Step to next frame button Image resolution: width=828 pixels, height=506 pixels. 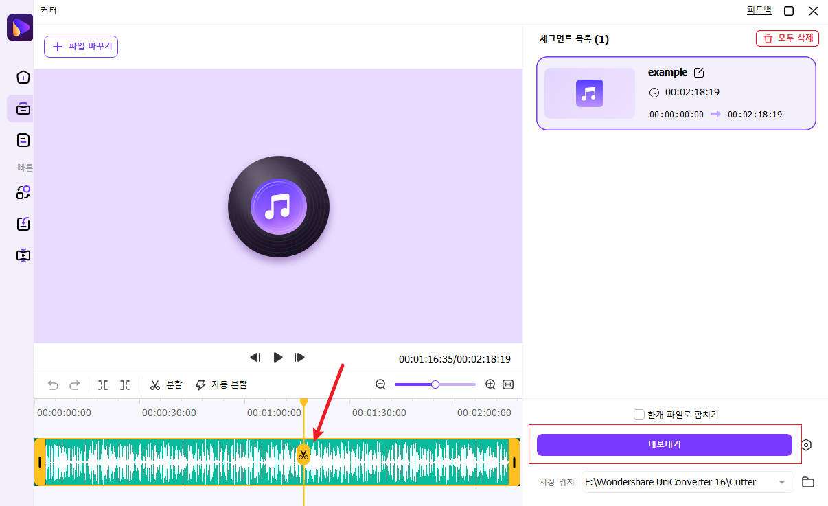pos(299,357)
